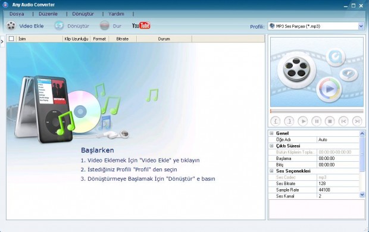Click the Any Audio Converter title bar icon
Screen dimensions: 369x232
[5, 5]
